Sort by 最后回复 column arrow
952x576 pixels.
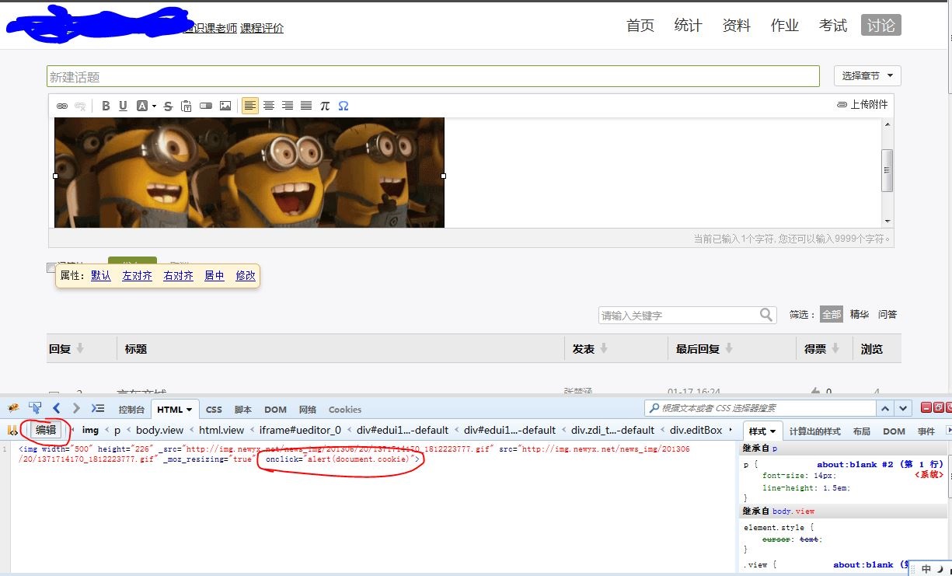(729, 348)
